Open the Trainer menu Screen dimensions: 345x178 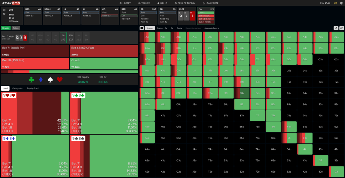(x=144, y=3)
